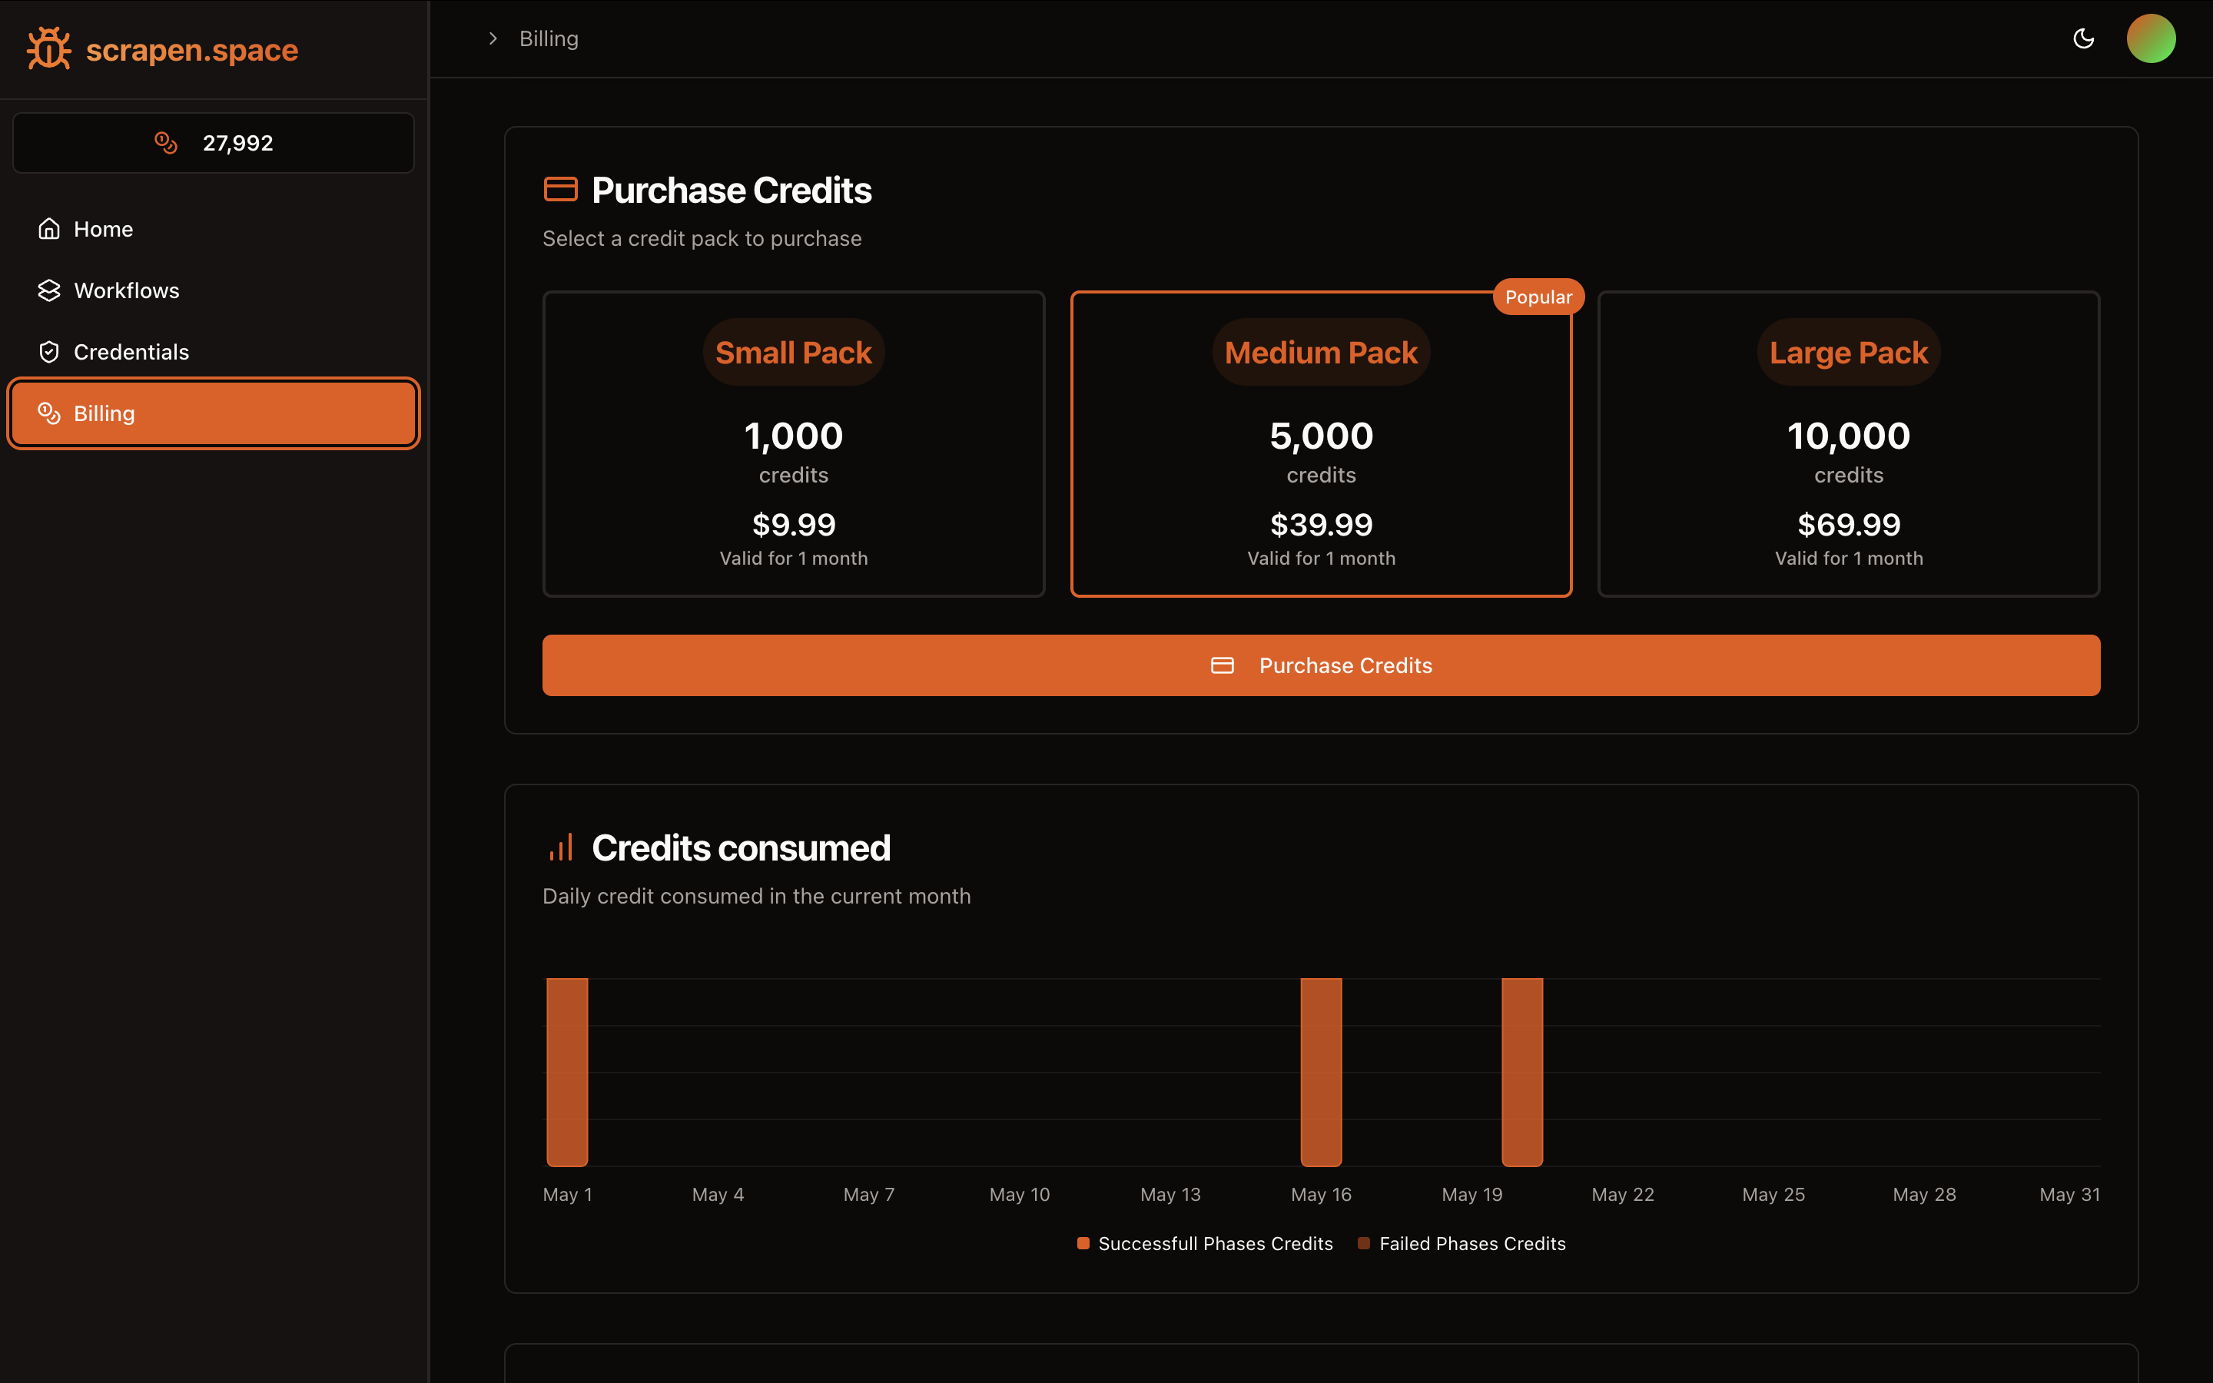Click the May 16 chart bar
Viewport: 2213px width, 1383px height.
point(1320,1072)
